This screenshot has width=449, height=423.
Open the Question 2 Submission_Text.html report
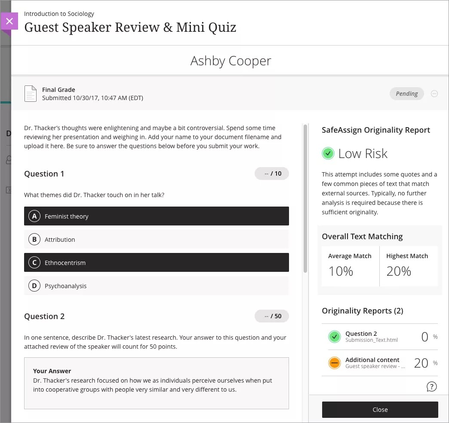pos(372,337)
